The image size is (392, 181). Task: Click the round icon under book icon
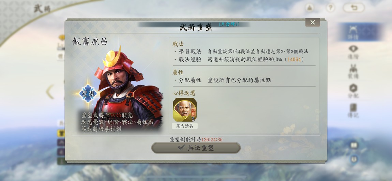tap(354, 159)
